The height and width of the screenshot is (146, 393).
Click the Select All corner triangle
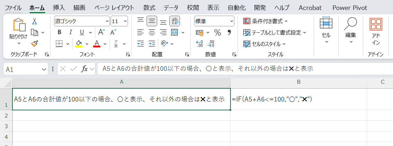pyautogui.click(x=7, y=83)
